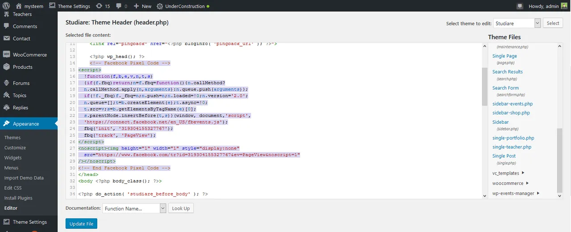Open sidebar-shop.php file

click(x=511, y=113)
